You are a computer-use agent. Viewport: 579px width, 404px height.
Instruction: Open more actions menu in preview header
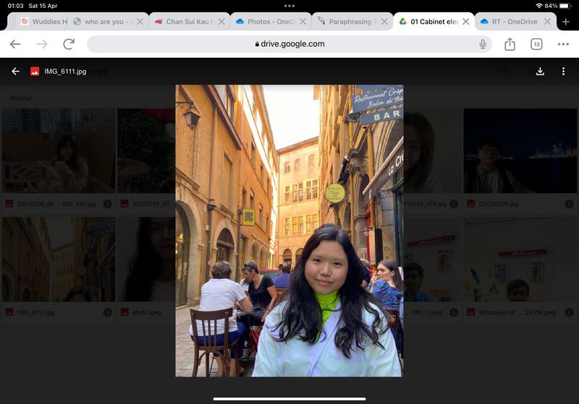pyautogui.click(x=563, y=71)
